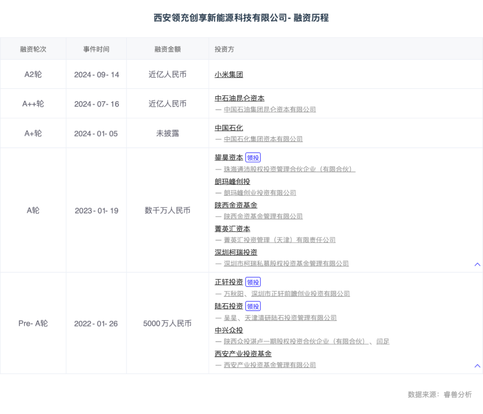The width and height of the screenshot is (483, 414).
Task: Open the 吴昊 person link
Action: (230, 317)
